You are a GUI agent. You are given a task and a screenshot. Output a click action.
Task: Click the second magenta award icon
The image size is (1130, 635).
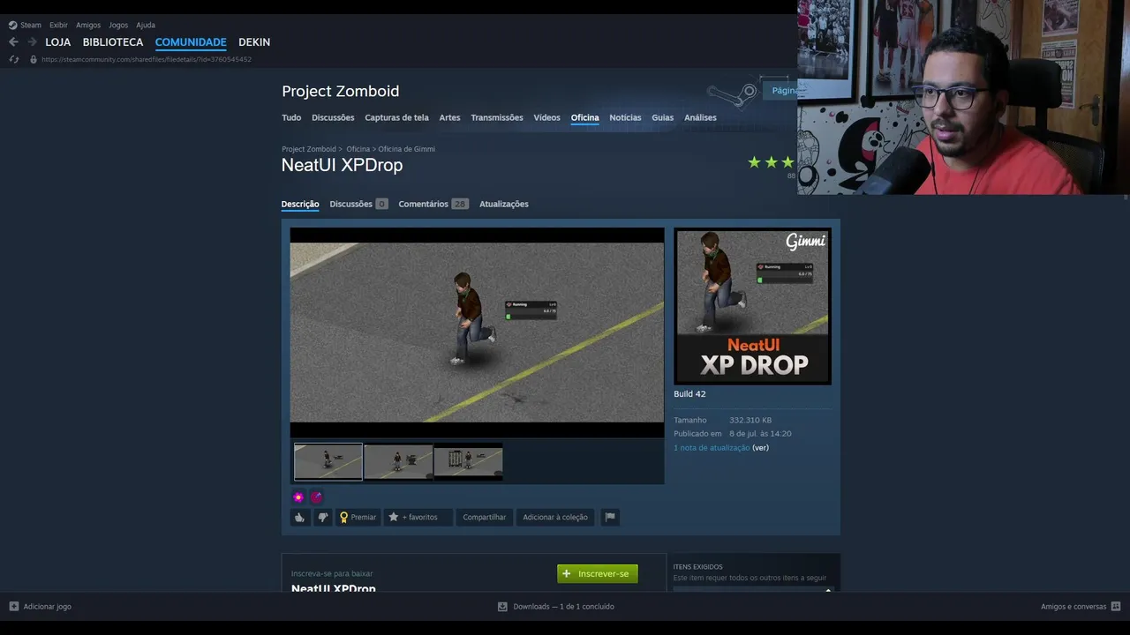pyautogui.click(x=316, y=497)
